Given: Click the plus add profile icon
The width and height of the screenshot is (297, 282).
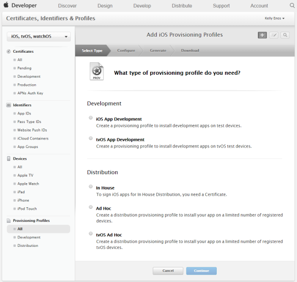Looking at the screenshot, I should click(262, 35).
